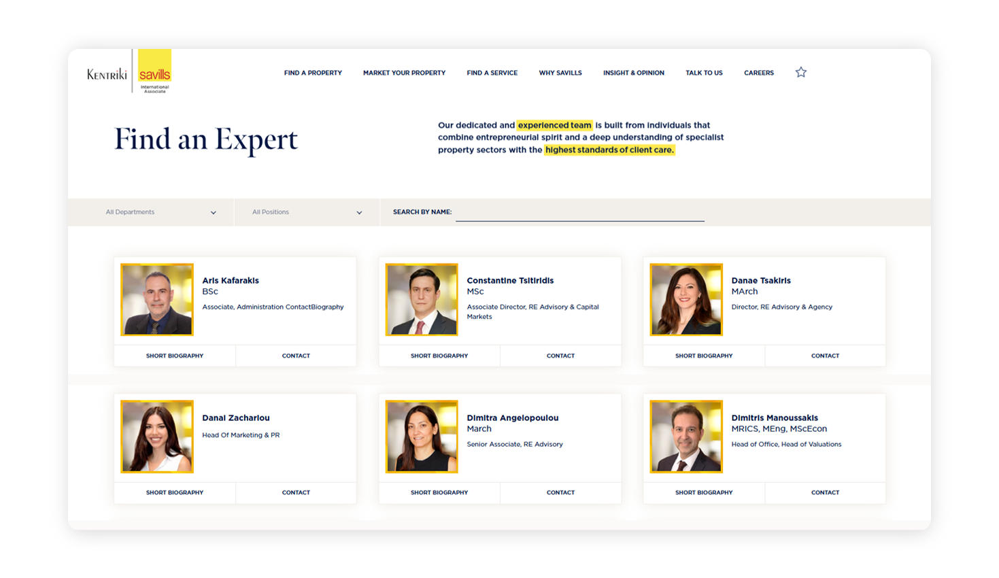Image resolution: width=999 pixels, height=578 pixels.
Task: Open the FIND A PROPERTY menu
Action: tap(313, 72)
